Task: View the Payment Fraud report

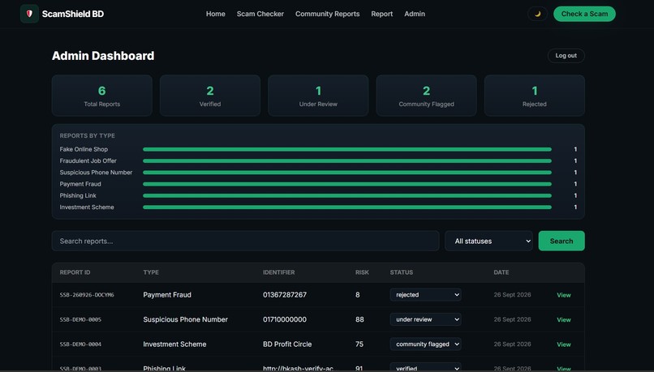Action: point(563,295)
